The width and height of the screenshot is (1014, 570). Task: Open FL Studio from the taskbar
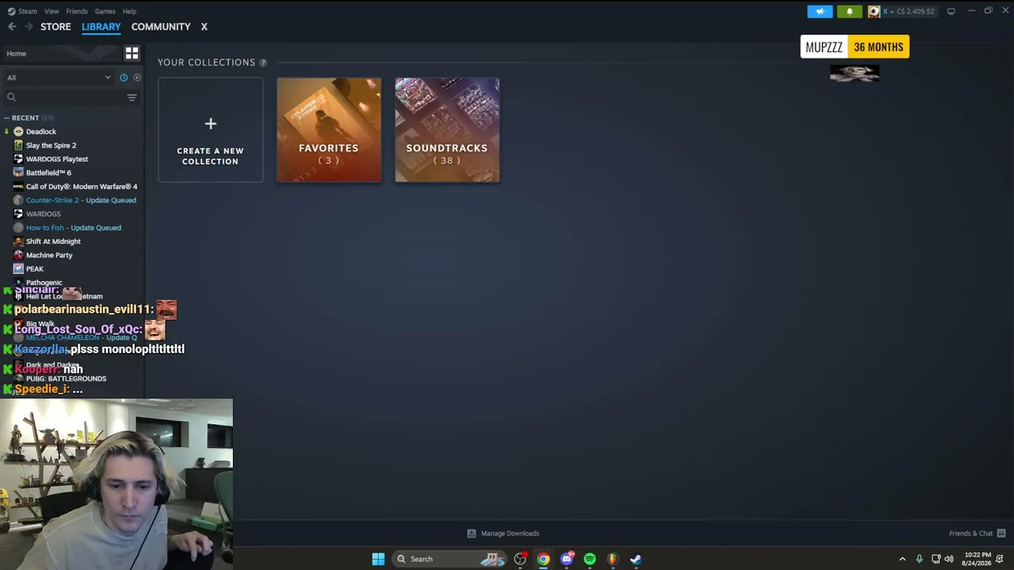coord(612,559)
